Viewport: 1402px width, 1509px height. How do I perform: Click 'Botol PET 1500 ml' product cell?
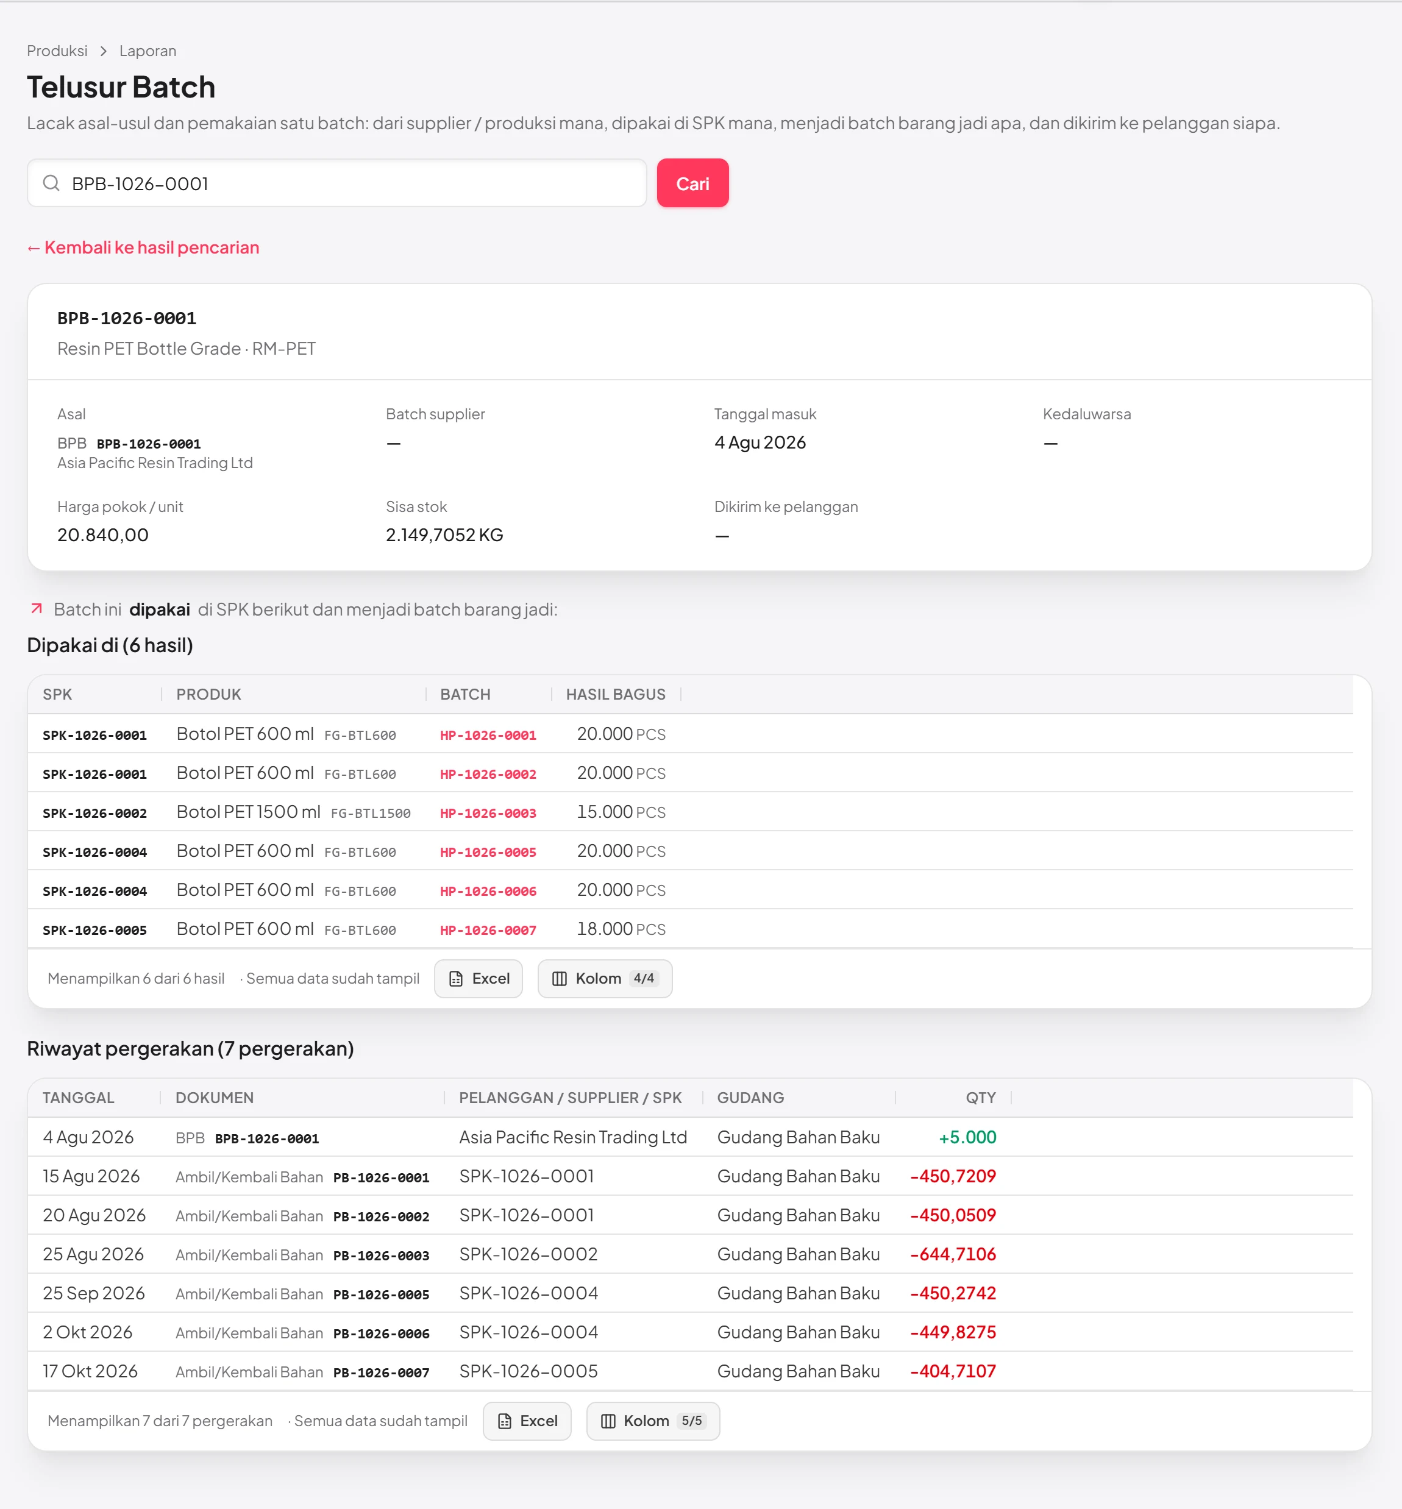click(x=248, y=812)
